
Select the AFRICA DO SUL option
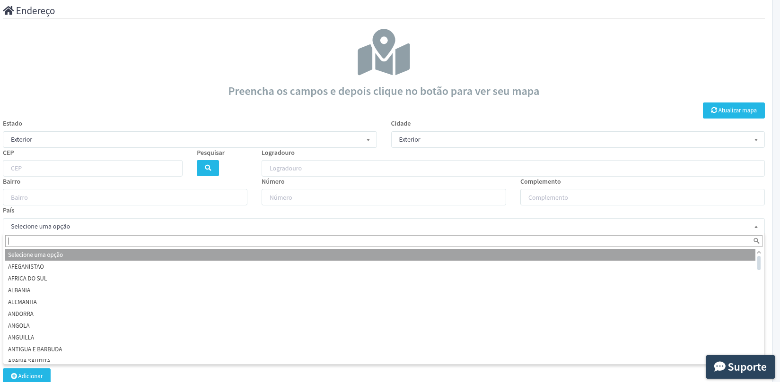pos(27,279)
